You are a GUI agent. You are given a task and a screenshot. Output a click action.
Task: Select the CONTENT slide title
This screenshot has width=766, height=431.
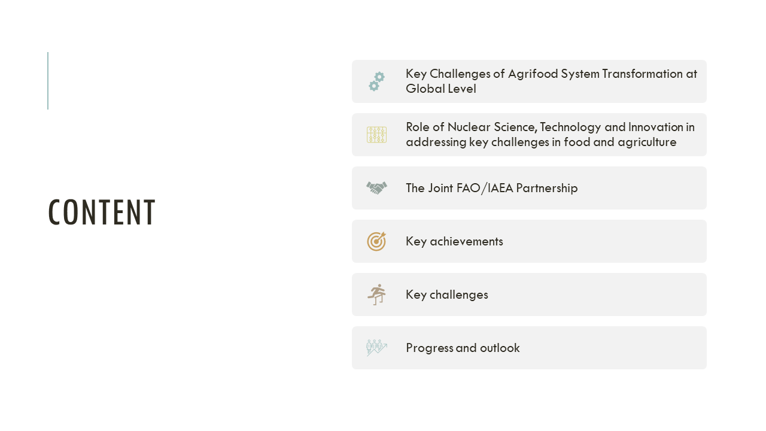pos(102,213)
